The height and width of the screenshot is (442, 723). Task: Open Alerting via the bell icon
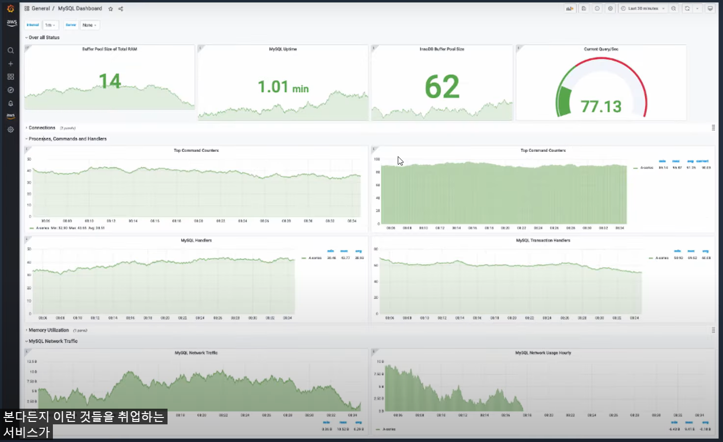click(x=10, y=103)
